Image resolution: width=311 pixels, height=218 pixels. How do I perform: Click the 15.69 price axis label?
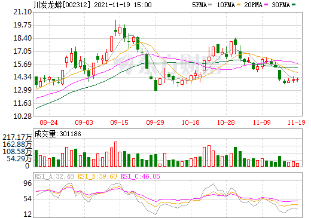tap(22, 65)
